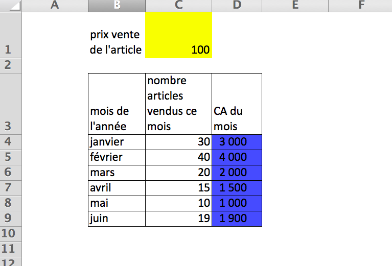Select row 8 header

11,203
